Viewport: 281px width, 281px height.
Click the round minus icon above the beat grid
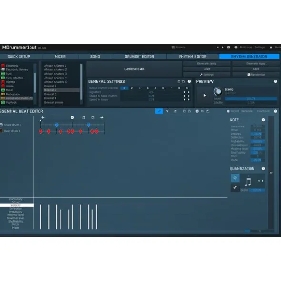[x=72, y=117]
